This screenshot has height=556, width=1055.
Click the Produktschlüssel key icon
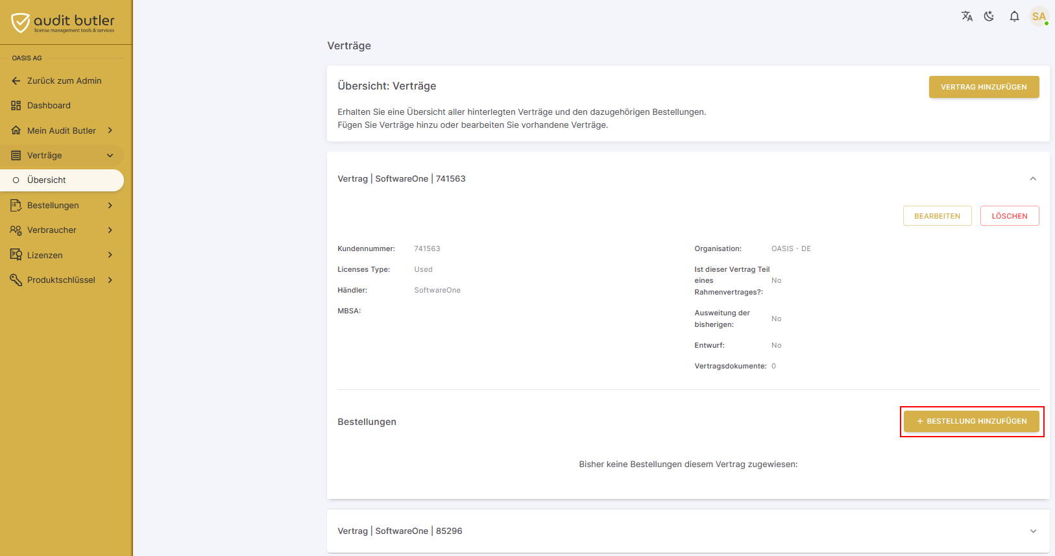[x=16, y=280]
